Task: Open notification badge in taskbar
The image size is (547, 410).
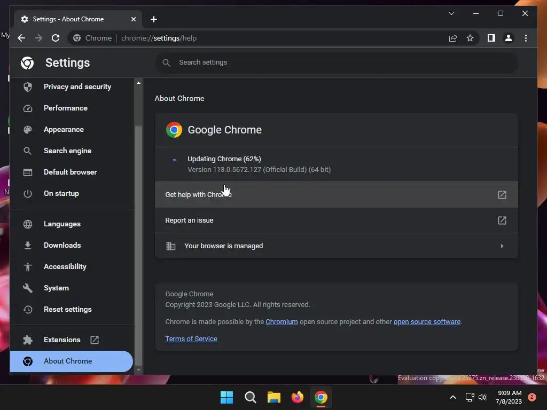Action: click(x=532, y=397)
